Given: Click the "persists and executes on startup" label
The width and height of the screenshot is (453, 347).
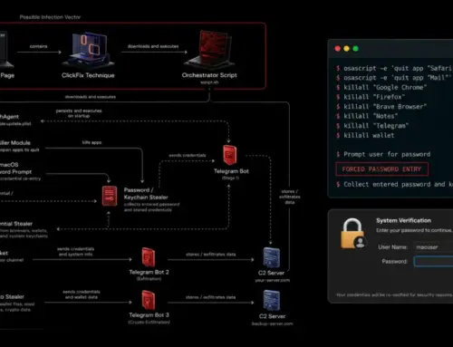Looking at the screenshot, I should (x=79, y=113).
